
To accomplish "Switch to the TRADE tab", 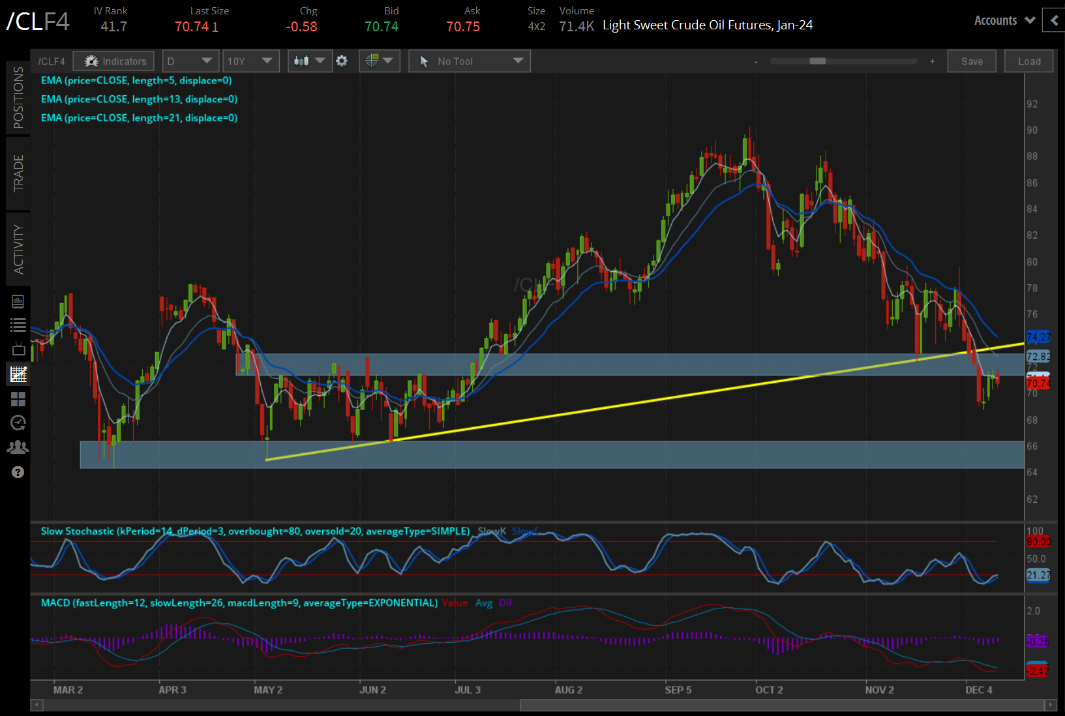I will click(18, 174).
